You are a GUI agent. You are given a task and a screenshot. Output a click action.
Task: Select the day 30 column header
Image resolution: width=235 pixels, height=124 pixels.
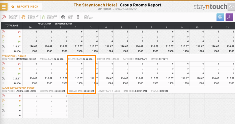(30, 27)
